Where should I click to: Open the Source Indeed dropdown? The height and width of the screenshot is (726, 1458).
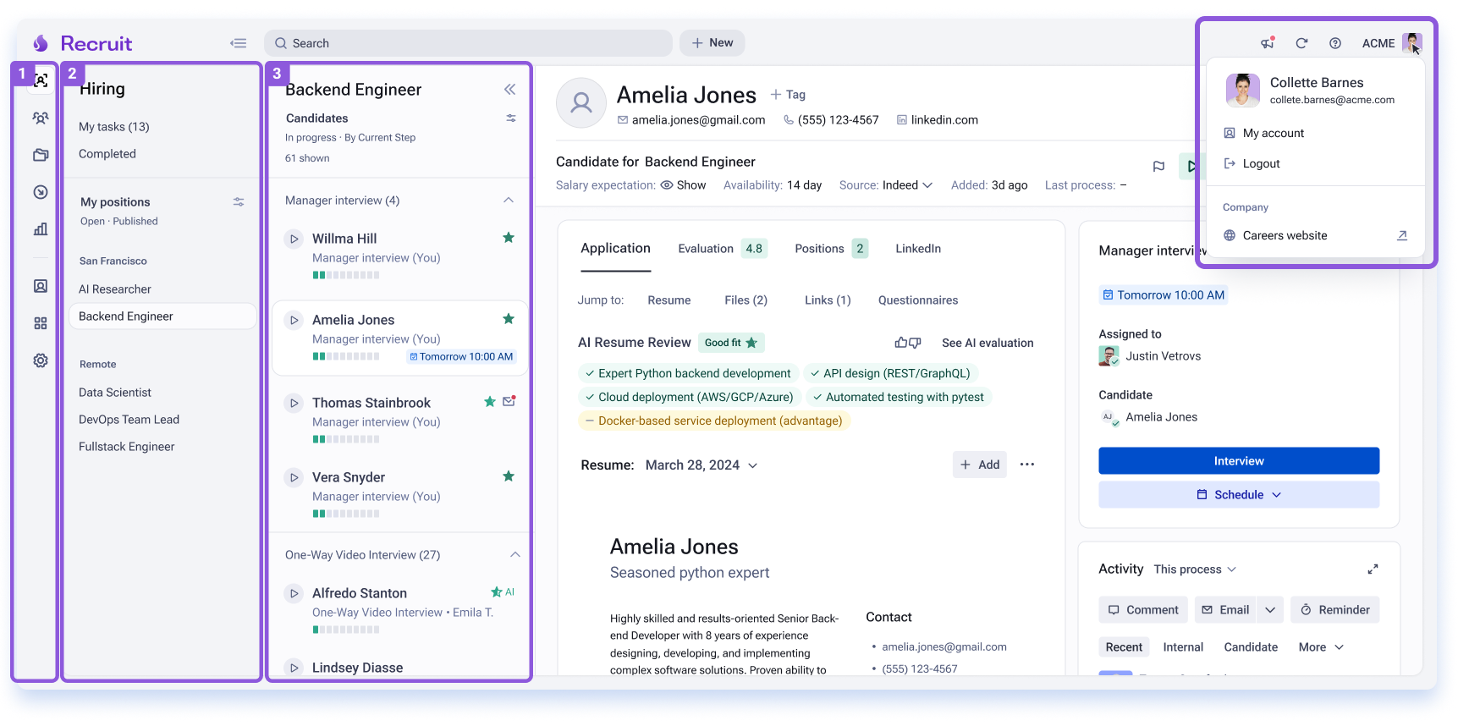click(x=907, y=185)
